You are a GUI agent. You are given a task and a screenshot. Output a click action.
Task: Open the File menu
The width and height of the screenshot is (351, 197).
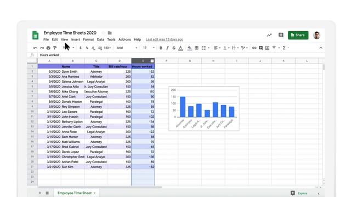click(x=46, y=39)
